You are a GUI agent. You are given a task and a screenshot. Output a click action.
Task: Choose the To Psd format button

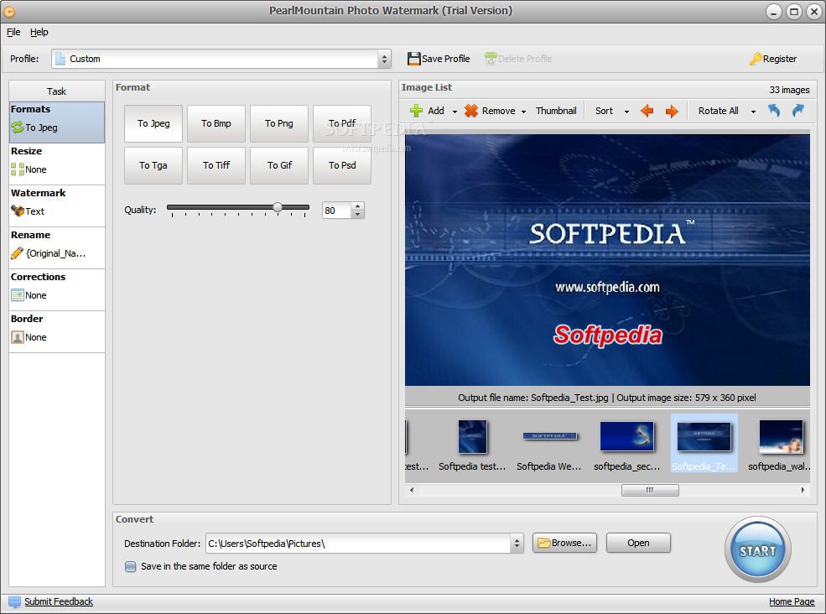342,165
